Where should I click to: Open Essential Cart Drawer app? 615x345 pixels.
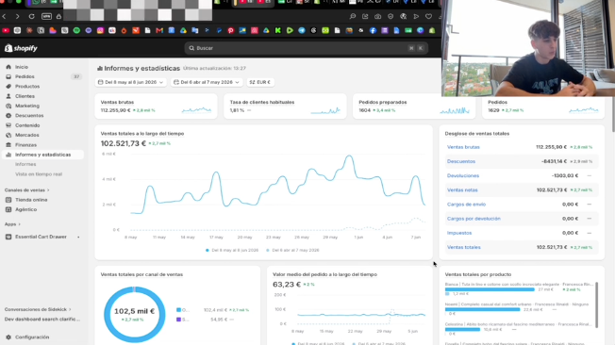point(41,237)
